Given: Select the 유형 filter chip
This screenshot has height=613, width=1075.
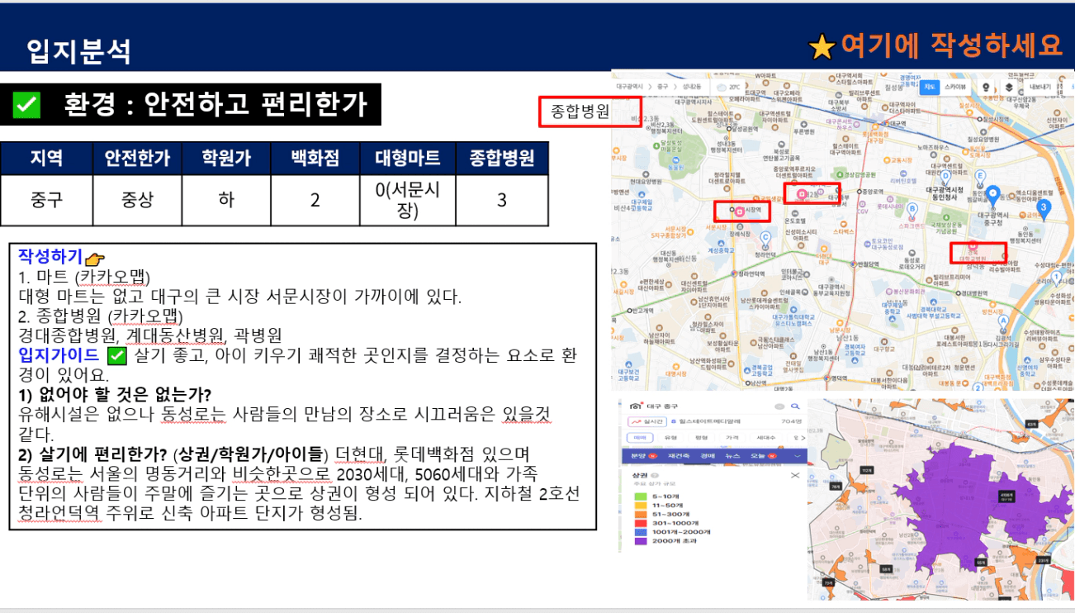Looking at the screenshot, I should (670, 438).
